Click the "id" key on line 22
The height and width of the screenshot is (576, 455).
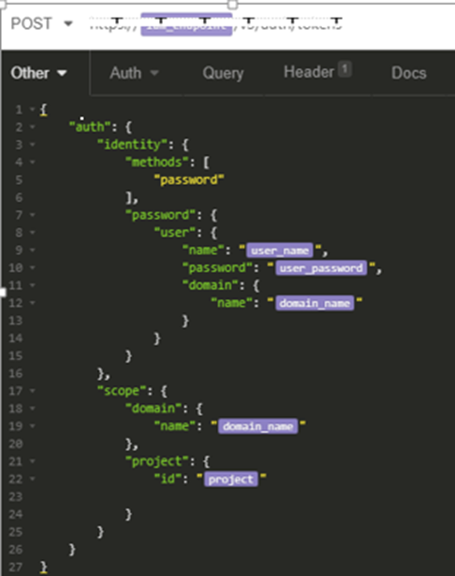coord(168,479)
